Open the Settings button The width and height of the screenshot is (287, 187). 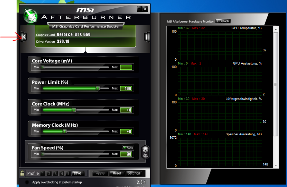click(x=134, y=173)
